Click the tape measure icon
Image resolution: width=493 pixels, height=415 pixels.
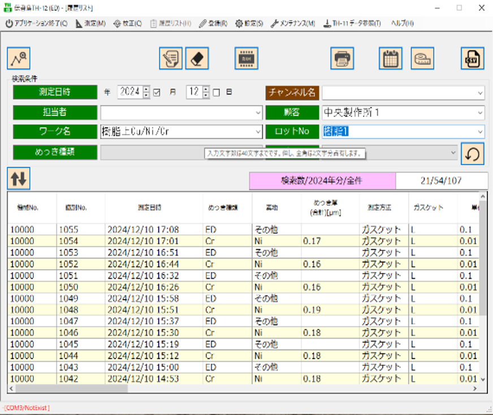[x=421, y=58]
